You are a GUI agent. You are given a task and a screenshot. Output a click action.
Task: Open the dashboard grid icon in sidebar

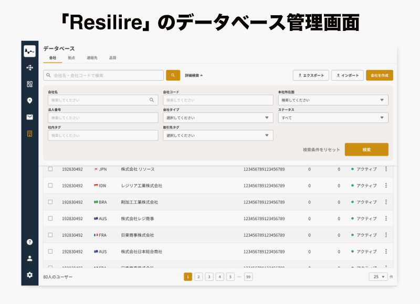point(30,84)
